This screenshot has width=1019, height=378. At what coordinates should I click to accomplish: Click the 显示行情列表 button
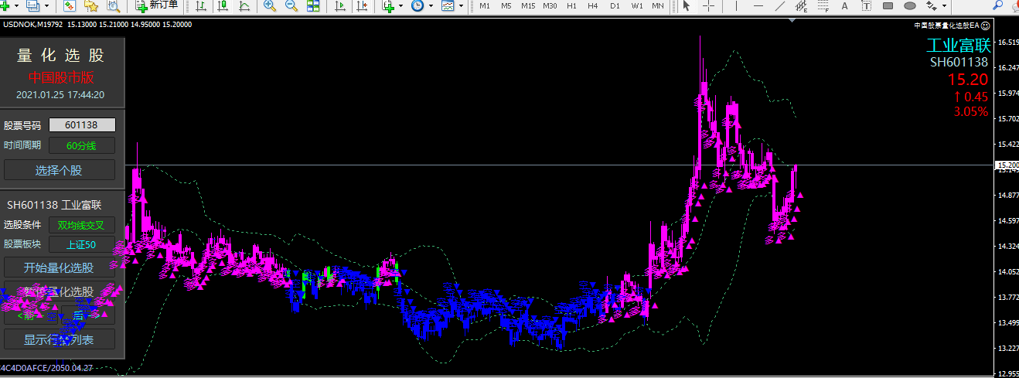pyautogui.click(x=60, y=339)
